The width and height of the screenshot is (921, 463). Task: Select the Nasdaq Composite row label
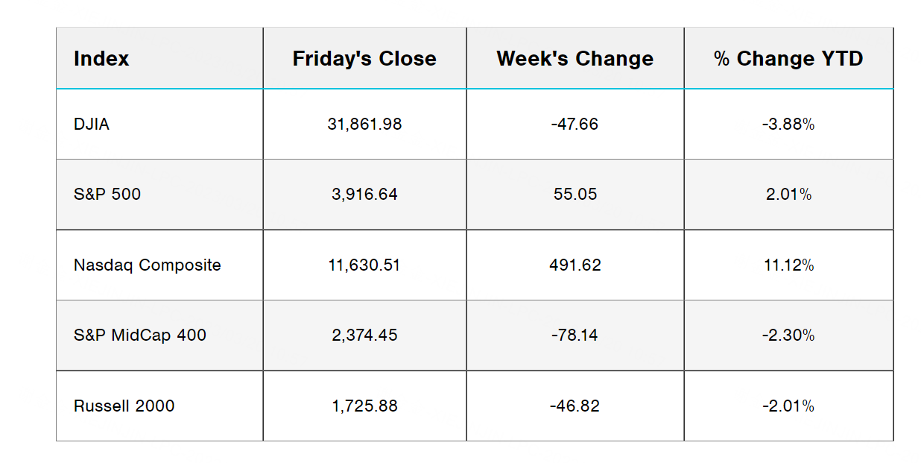click(x=148, y=265)
